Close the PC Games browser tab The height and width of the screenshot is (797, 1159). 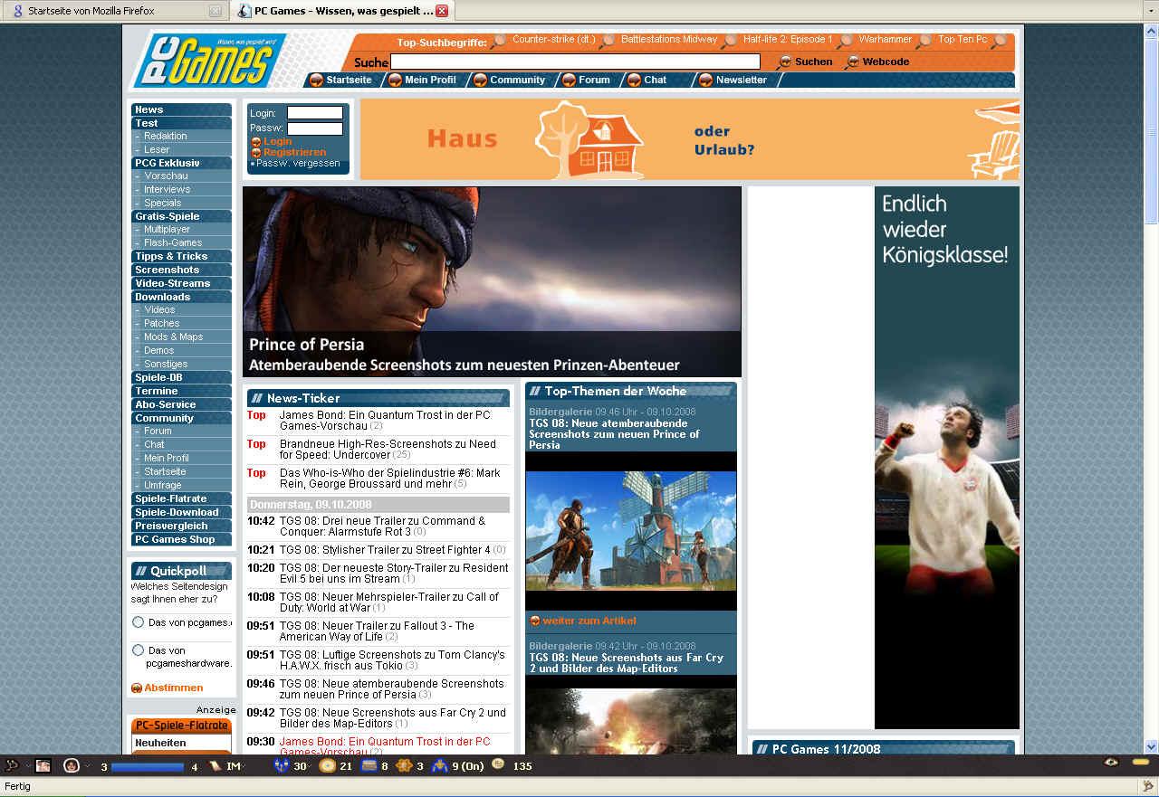pyautogui.click(x=442, y=11)
